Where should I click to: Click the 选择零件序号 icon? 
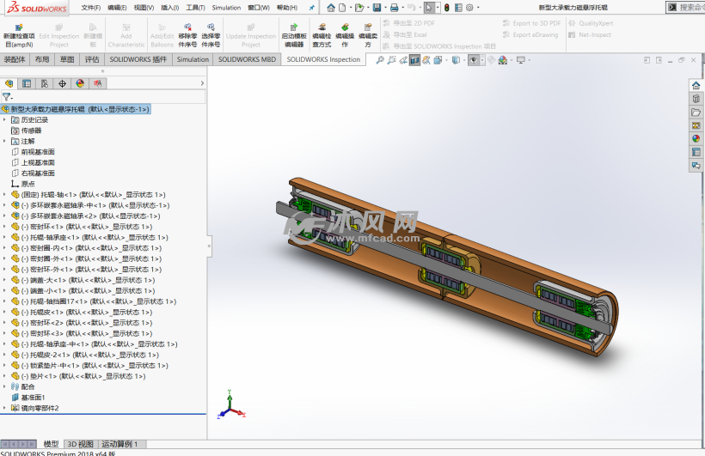(211, 27)
